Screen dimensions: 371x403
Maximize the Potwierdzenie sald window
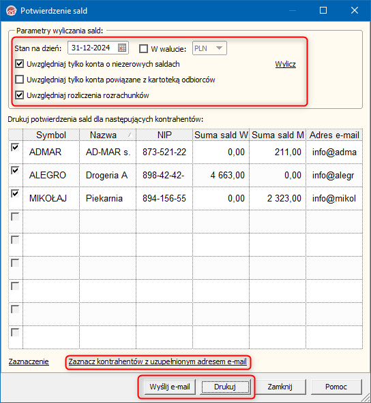(x=323, y=10)
